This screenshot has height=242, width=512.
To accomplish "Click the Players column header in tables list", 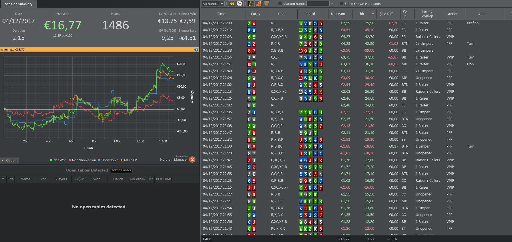I will click(61, 179).
